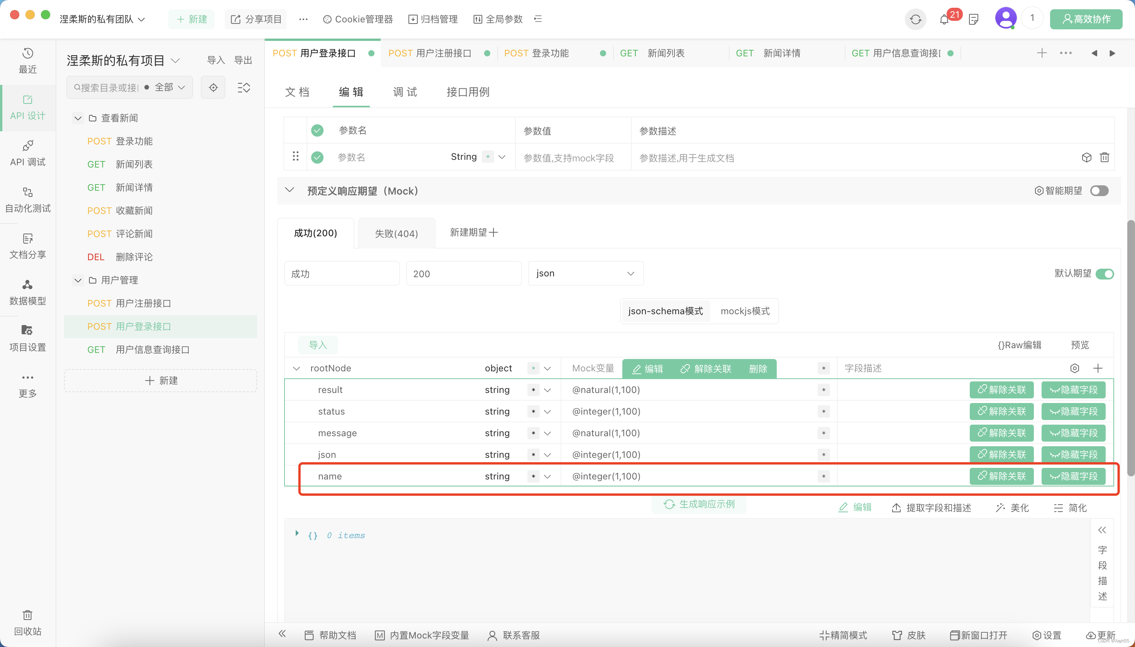Click the sync refresh icon in header
The image size is (1135, 647).
click(915, 20)
